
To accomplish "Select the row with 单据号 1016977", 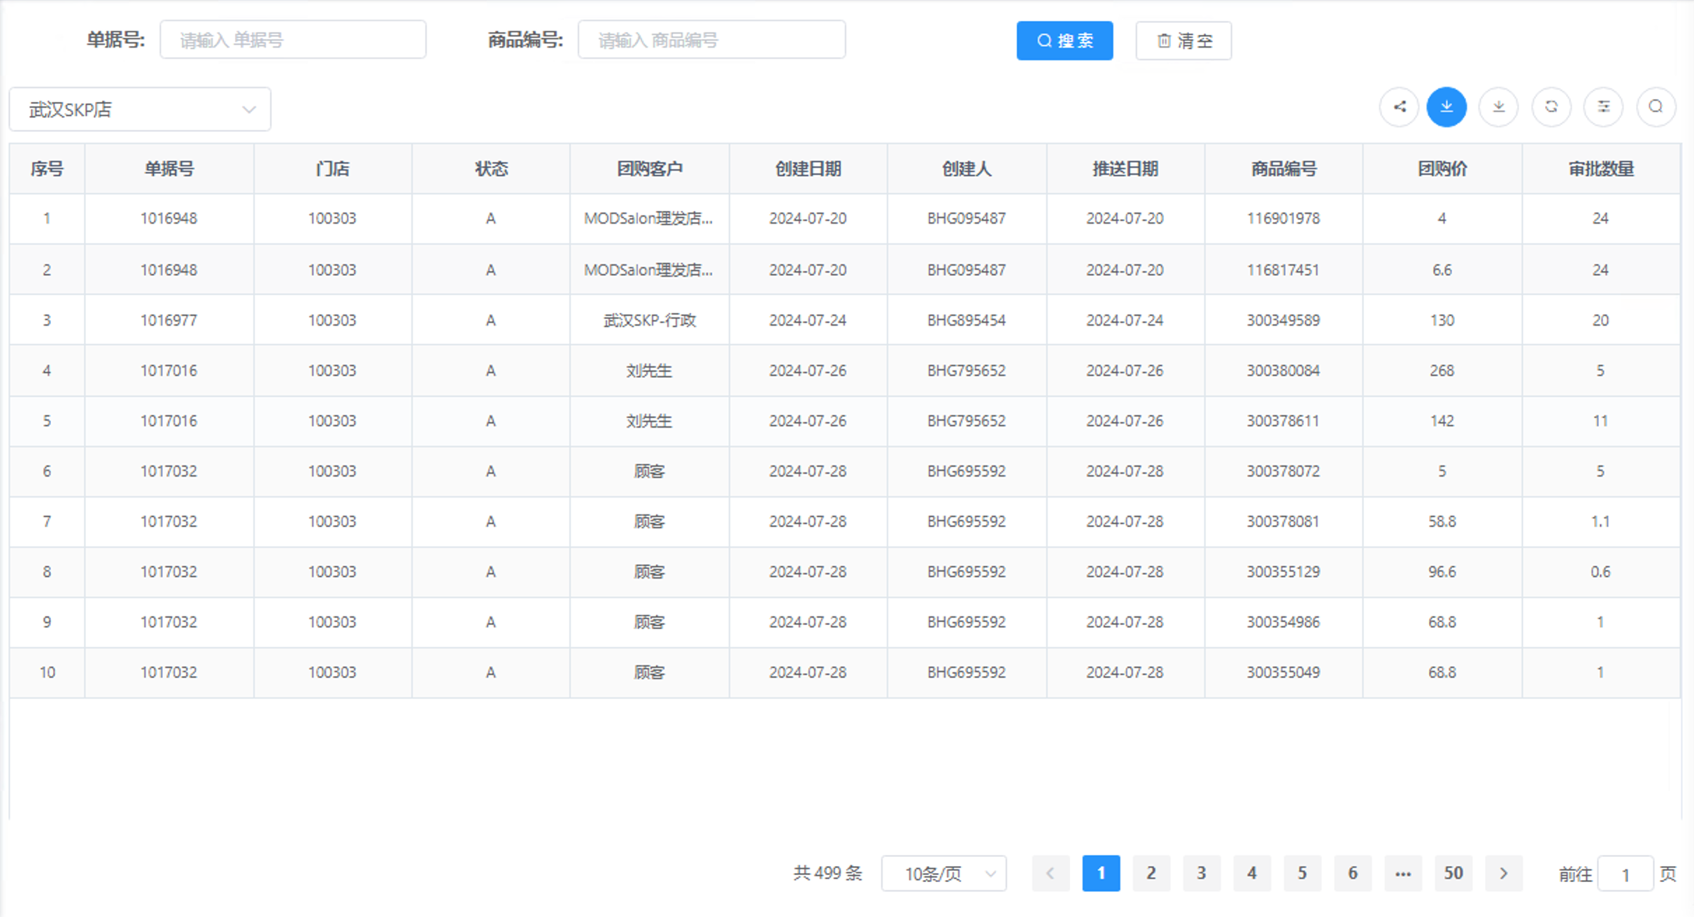I will pyautogui.click(x=169, y=320).
